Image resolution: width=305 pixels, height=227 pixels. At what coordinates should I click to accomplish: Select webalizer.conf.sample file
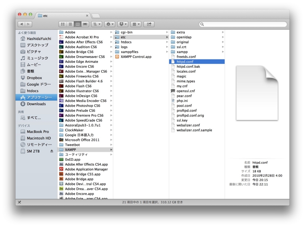(x=197, y=130)
